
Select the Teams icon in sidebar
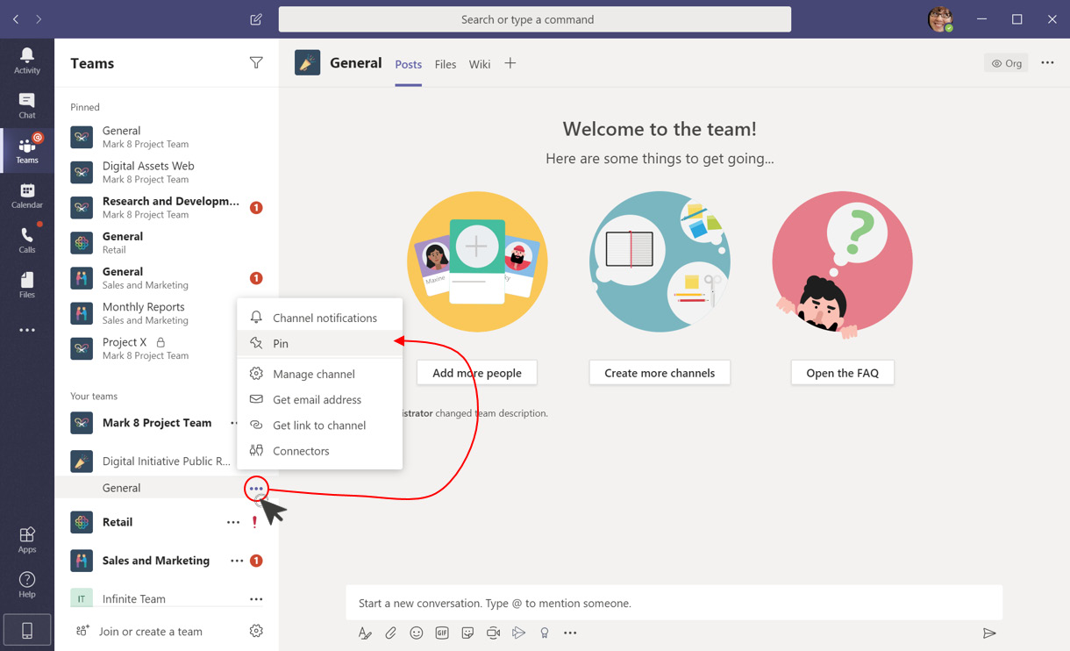pos(27,150)
